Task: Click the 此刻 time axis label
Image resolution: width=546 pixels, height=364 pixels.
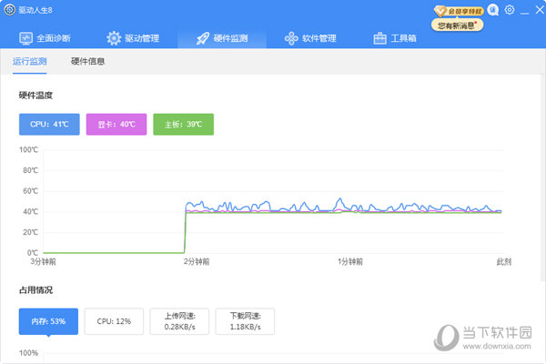Action: 504,261
